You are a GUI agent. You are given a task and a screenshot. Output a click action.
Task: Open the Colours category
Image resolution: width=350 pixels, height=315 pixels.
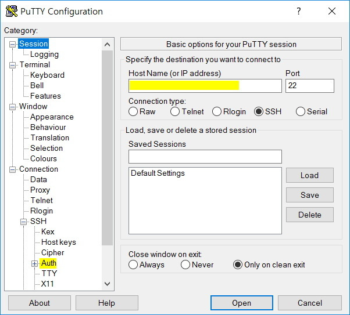pos(44,158)
